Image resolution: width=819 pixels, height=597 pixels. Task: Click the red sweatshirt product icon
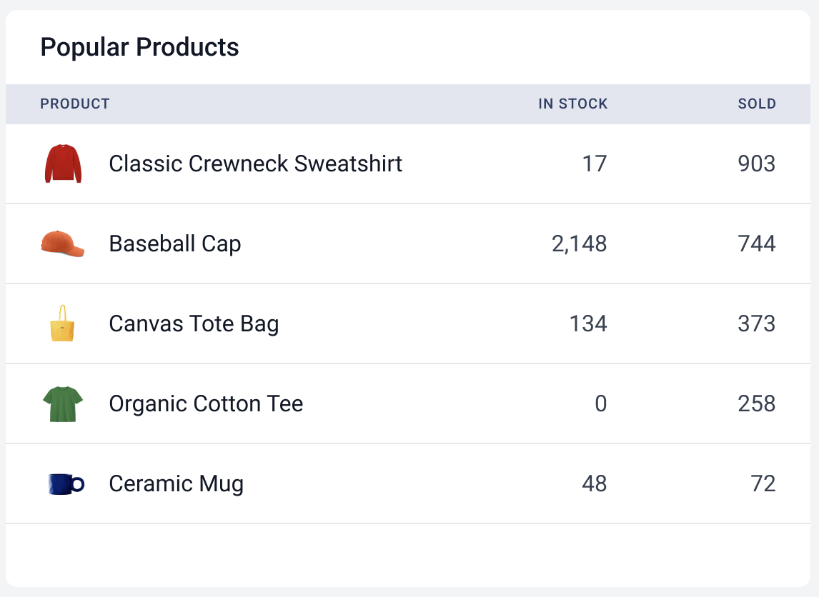click(63, 164)
